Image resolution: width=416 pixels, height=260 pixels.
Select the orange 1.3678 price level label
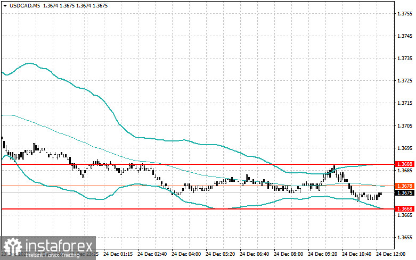[405, 186]
